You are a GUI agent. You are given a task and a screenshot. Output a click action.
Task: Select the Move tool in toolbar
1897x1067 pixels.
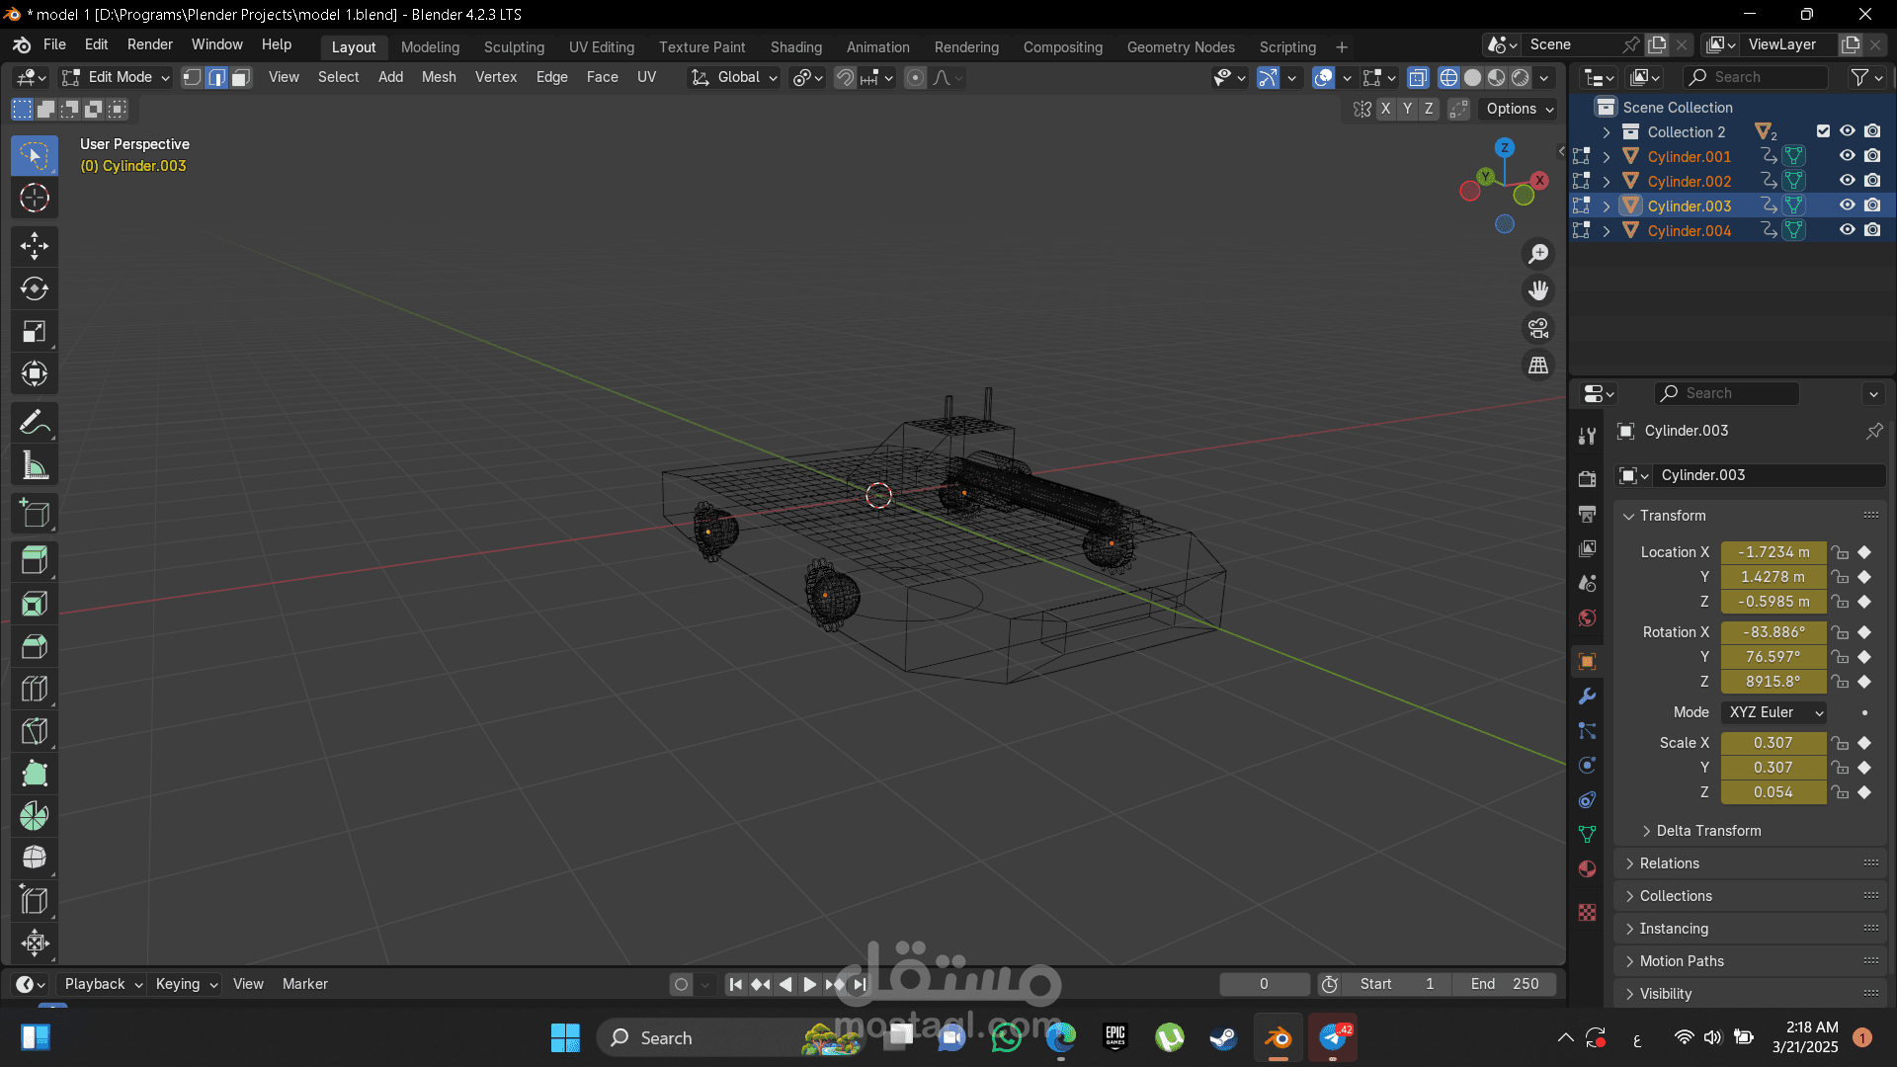point(35,245)
